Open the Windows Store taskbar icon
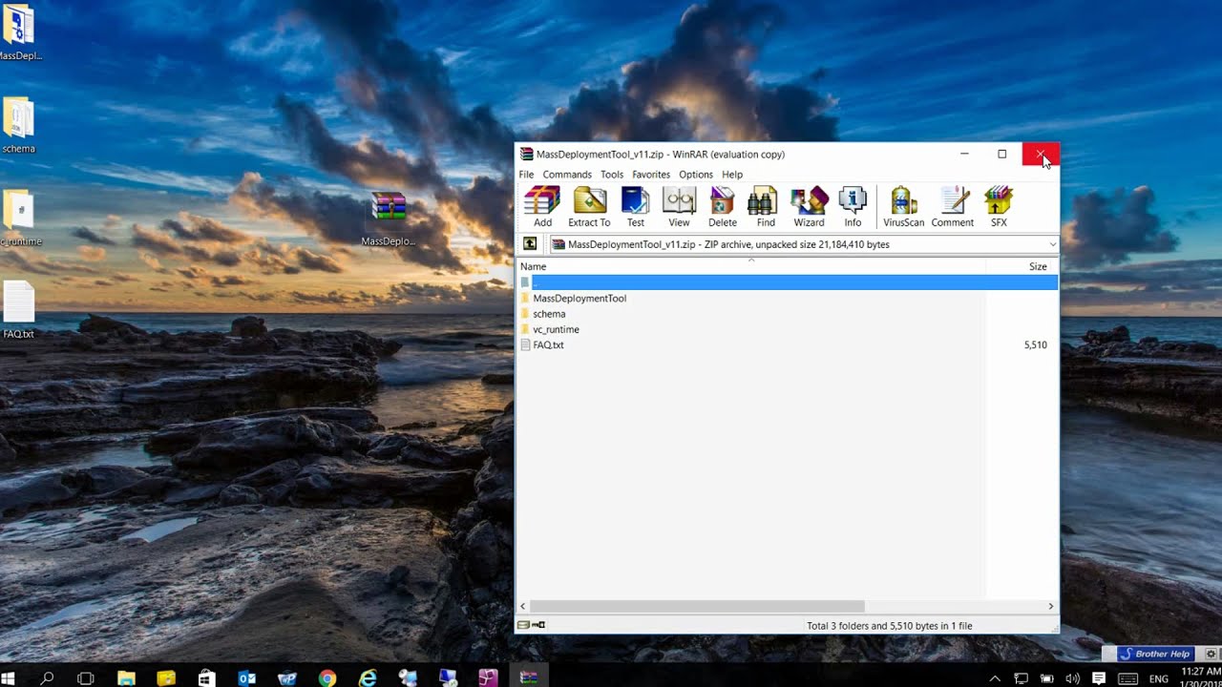 click(x=207, y=678)
